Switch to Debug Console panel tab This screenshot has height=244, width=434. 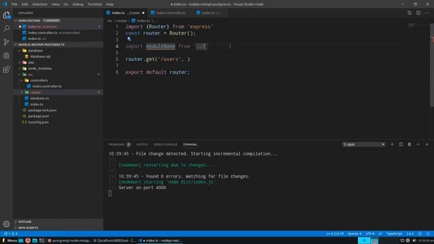tap(165, 144)
